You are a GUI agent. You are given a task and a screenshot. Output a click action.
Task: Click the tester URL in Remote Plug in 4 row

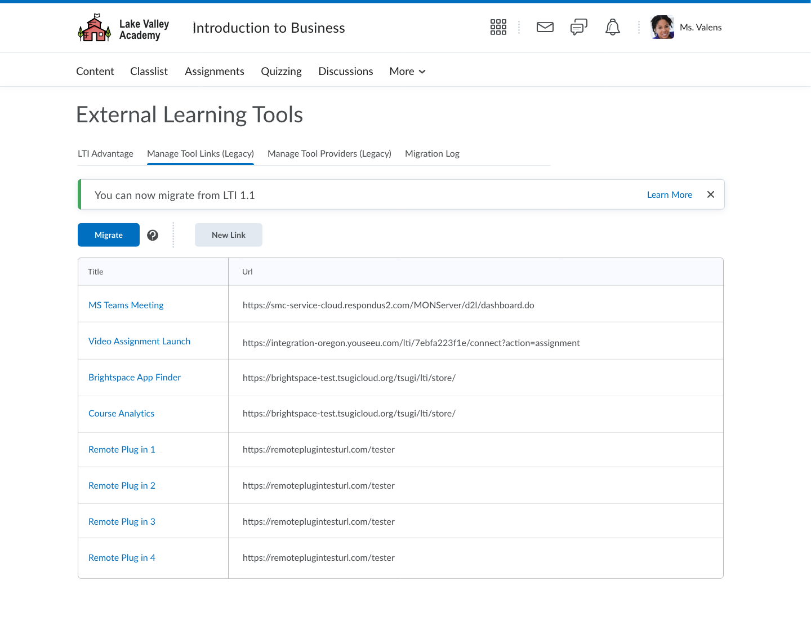click(x=319, y=557)
